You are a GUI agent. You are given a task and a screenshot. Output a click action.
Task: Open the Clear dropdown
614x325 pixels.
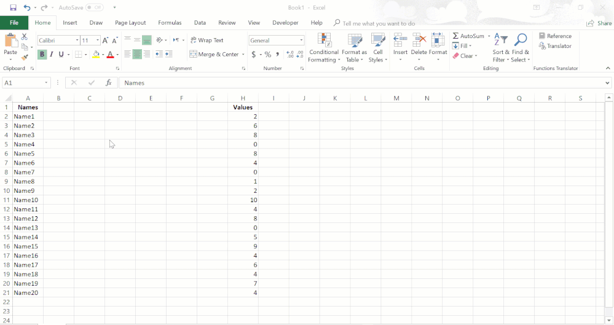point(465,56)
